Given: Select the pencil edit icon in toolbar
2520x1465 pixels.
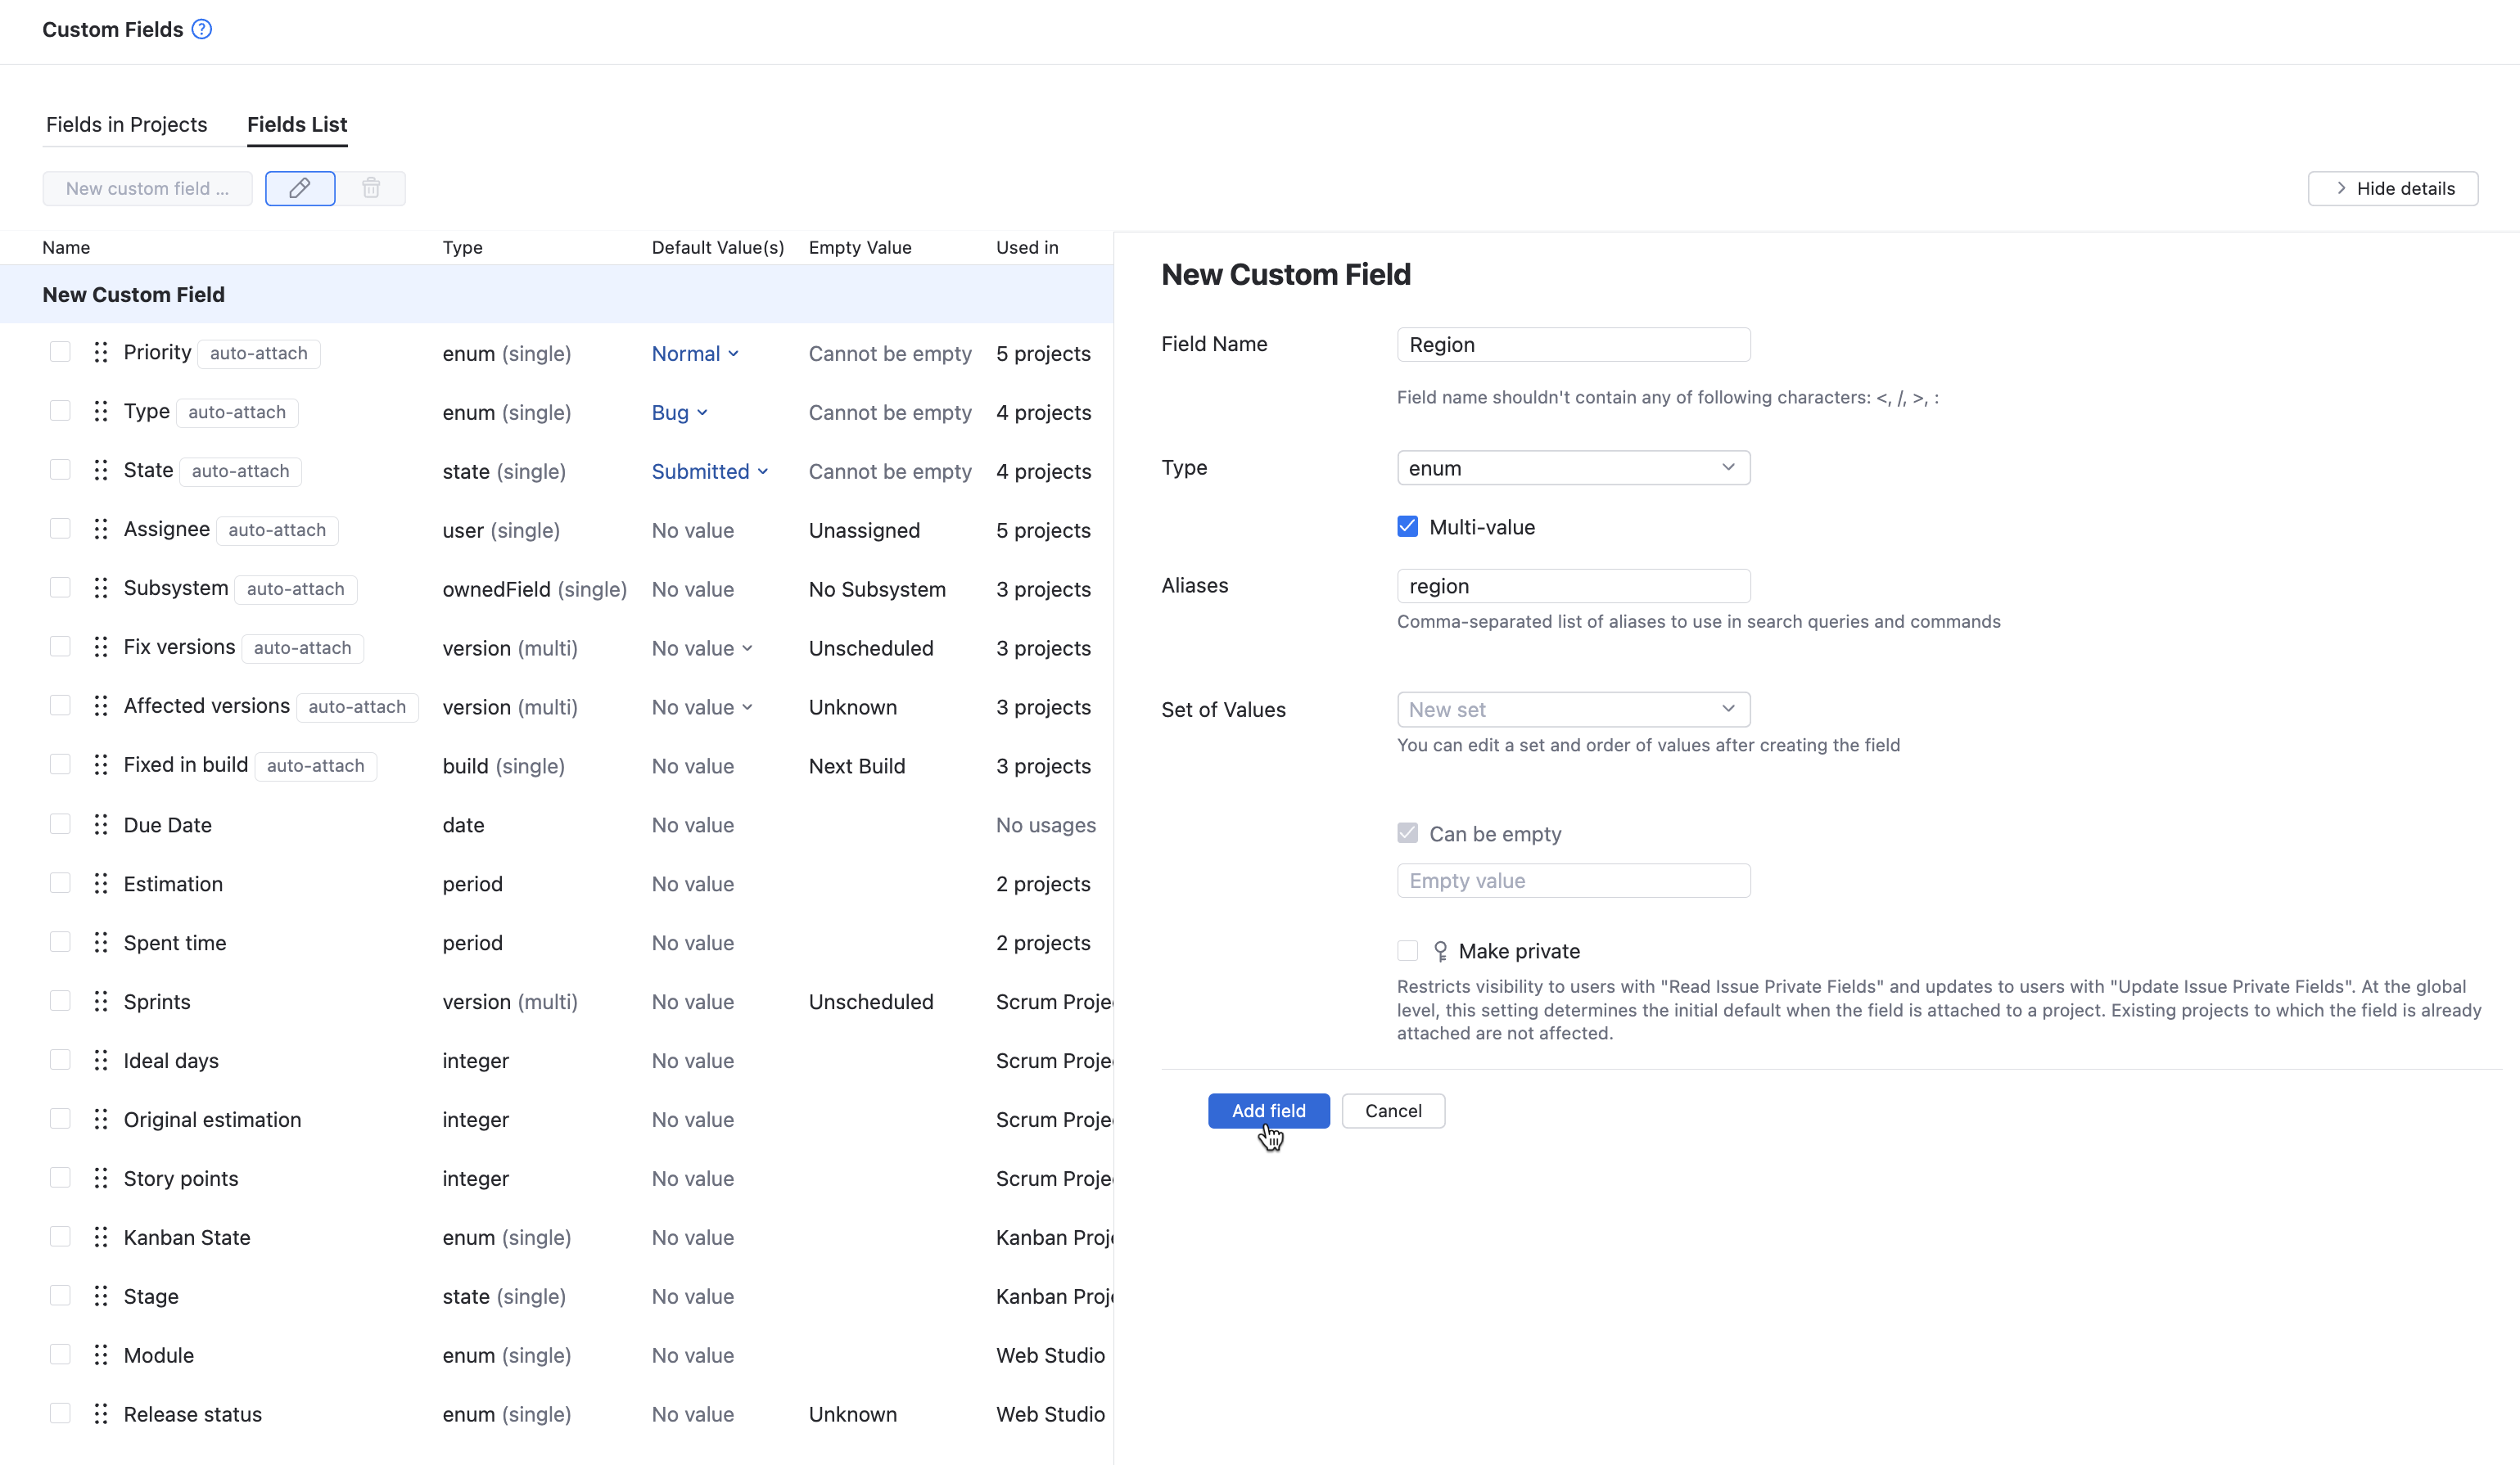Looking at the screenshot, I should [x=299, y=188].
